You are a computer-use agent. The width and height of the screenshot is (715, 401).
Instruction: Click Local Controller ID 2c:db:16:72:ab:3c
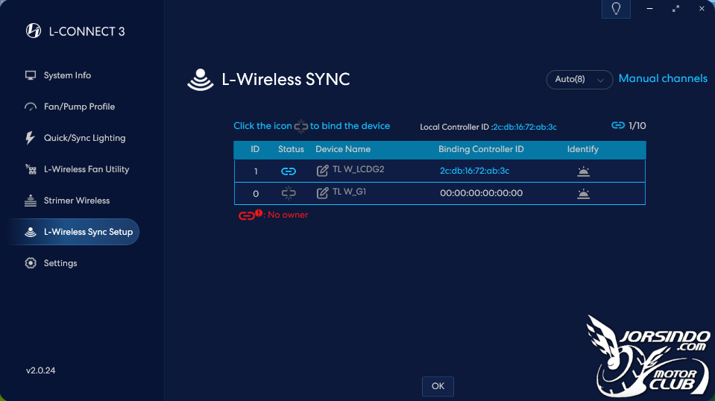pos(525,127)
